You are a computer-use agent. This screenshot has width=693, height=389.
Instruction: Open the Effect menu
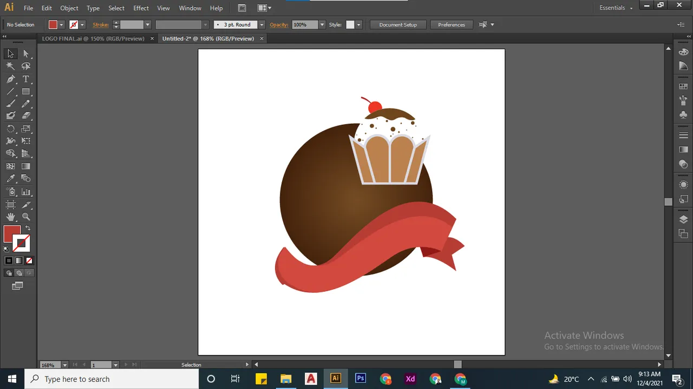pos(141,8)
